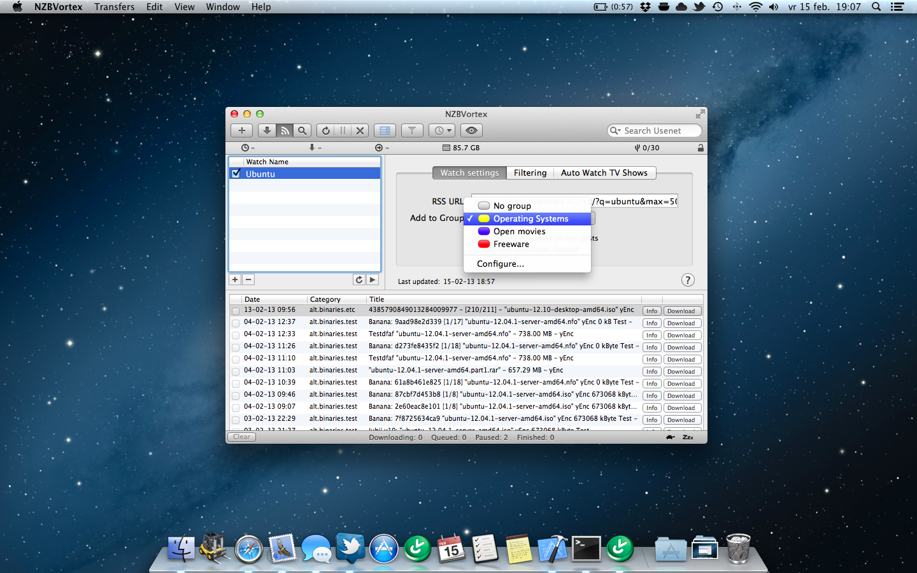Click the connections 0/30 indicator
The image size is (917, 573).
[x=646, y=148]
